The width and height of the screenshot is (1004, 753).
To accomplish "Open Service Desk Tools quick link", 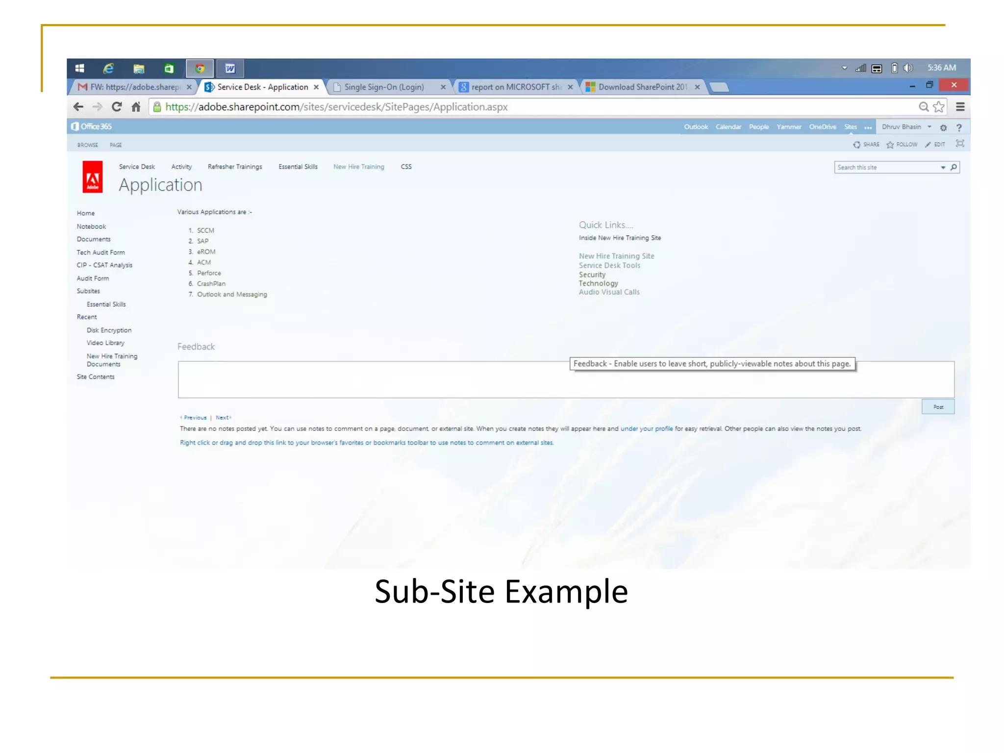I will point(609,265).
